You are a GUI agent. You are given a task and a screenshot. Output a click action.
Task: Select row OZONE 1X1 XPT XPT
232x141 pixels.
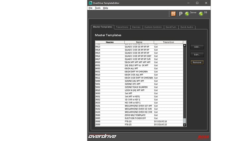(139, 81)
